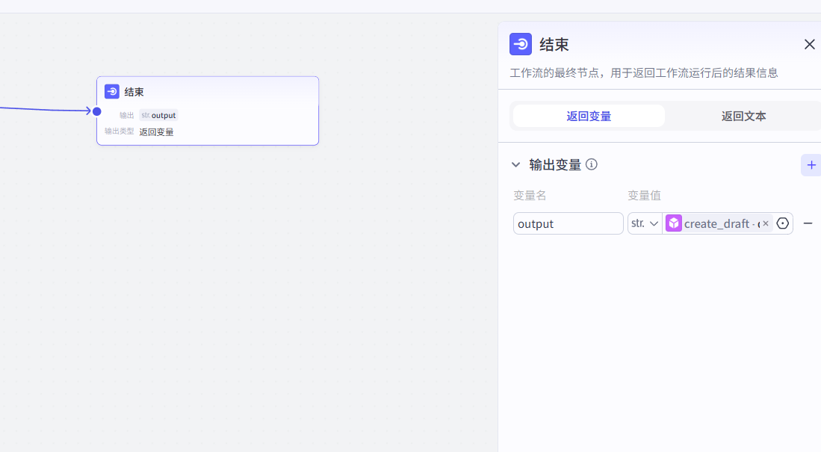821x452 pixels.
Task: Delete the output variable row with minus
Action: click(808, 223)
